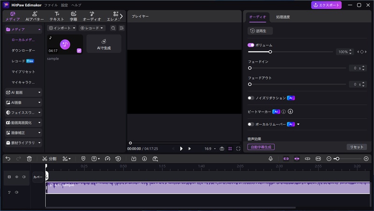This screenshot has height=211, width=374.
Task: Turn off the ボリューム toggle switch
Action: click(251, 45)
